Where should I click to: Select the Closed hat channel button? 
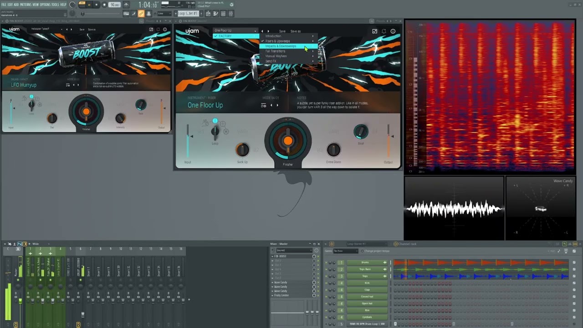(367, 297)
